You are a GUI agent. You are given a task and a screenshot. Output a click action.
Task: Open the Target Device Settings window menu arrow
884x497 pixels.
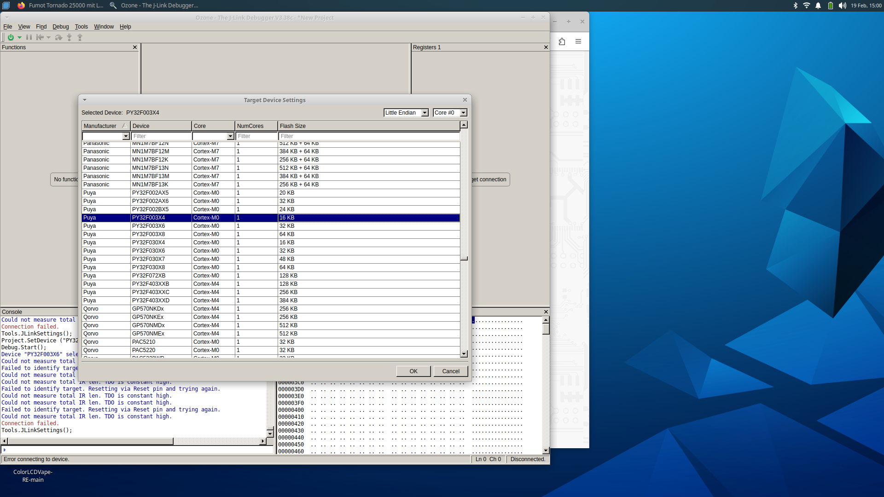(x=85, y=100)
